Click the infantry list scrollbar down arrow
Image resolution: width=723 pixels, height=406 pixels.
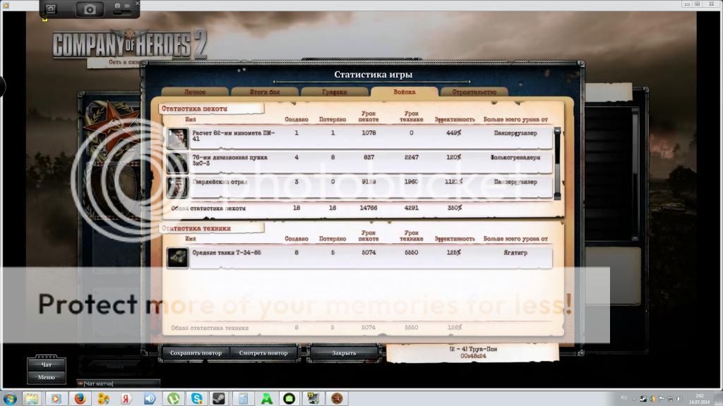(x=557, y=197)
